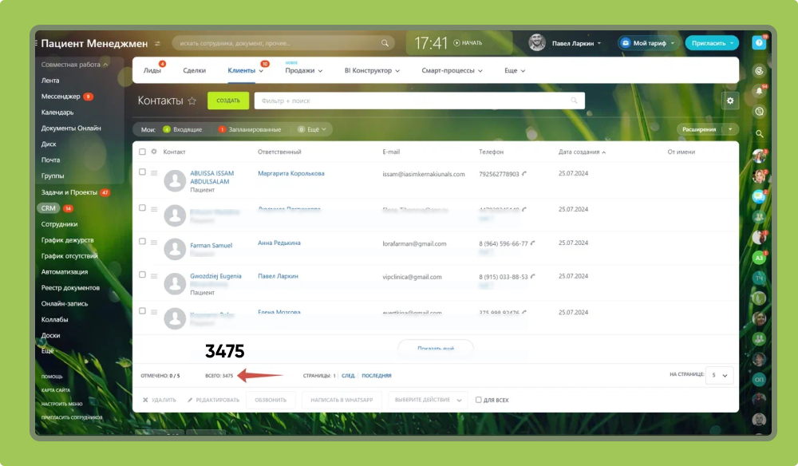
Task: Go to the ПОСЛЕДНЯЯ page link
Action: [377, 376]
